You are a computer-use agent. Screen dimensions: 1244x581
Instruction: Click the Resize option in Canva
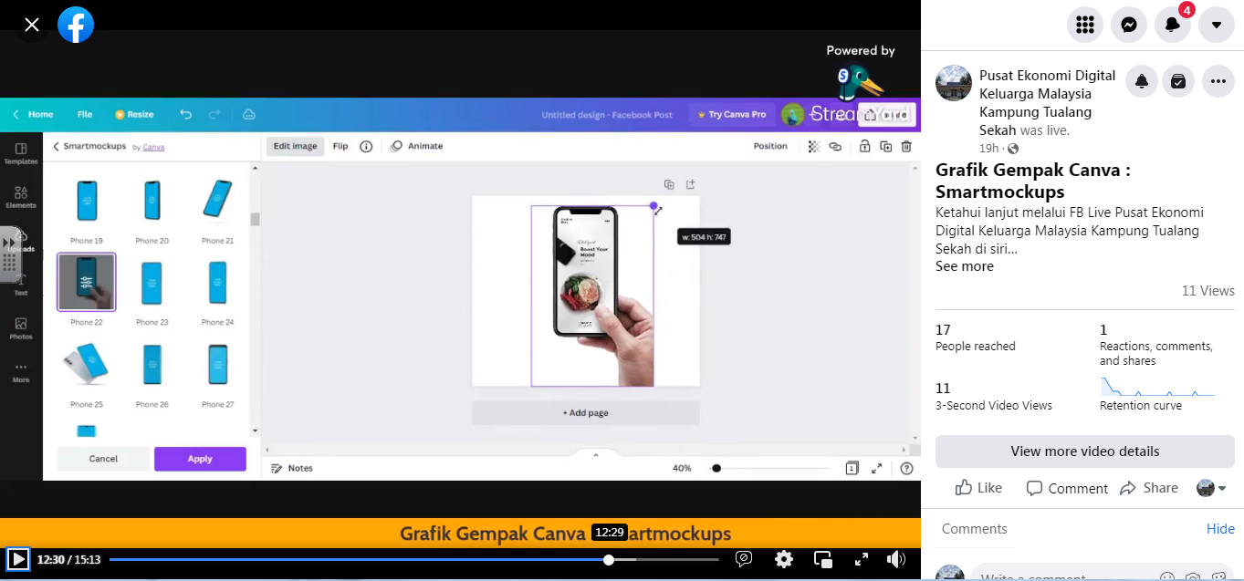click(134, 115)
